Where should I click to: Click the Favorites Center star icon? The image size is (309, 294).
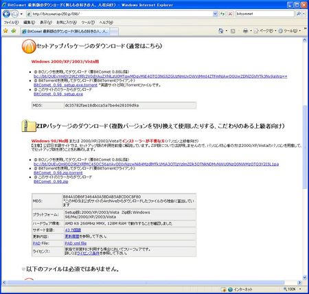[5, 31]
